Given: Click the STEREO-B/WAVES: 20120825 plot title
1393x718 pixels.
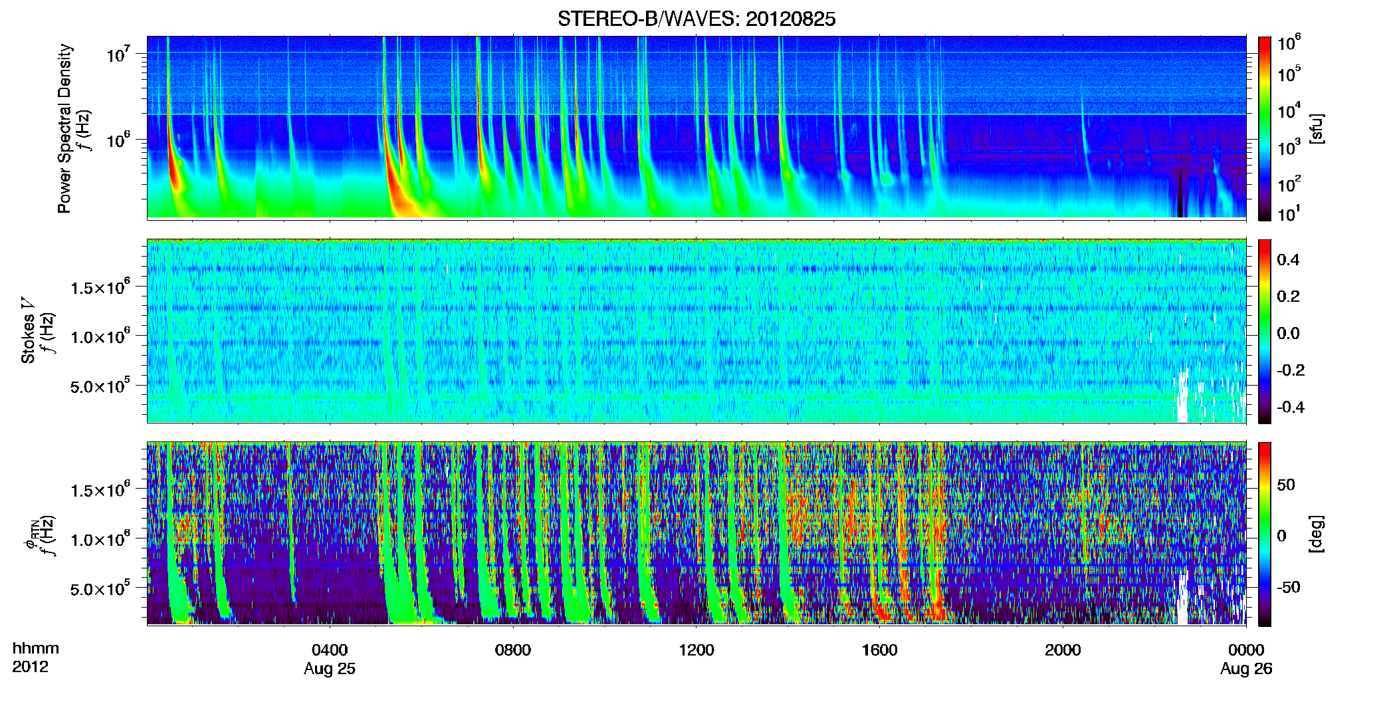Looking at the screenshot, I should (x=696, y=19).
